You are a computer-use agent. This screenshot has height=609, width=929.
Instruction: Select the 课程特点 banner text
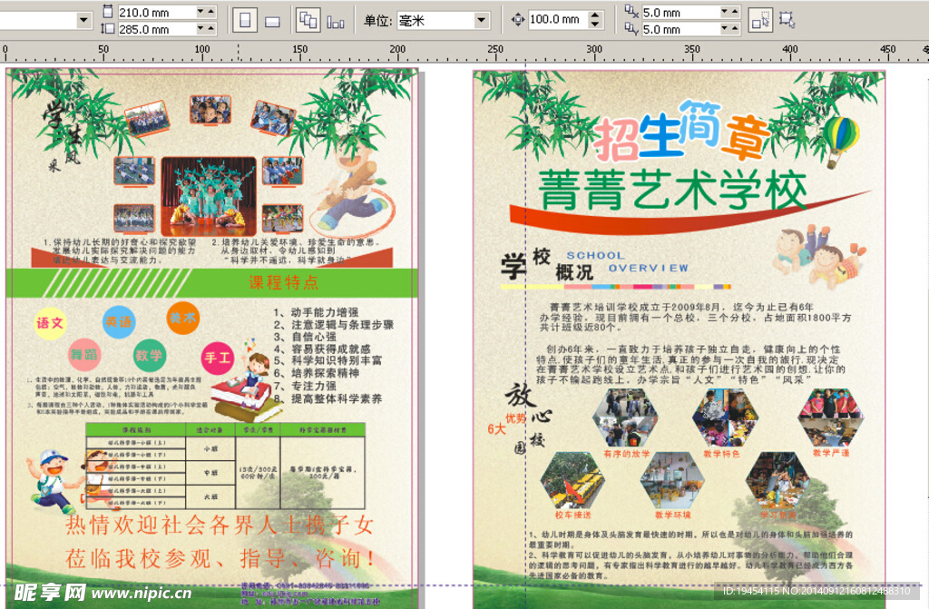pyautogui.click(x=283, y=282)
